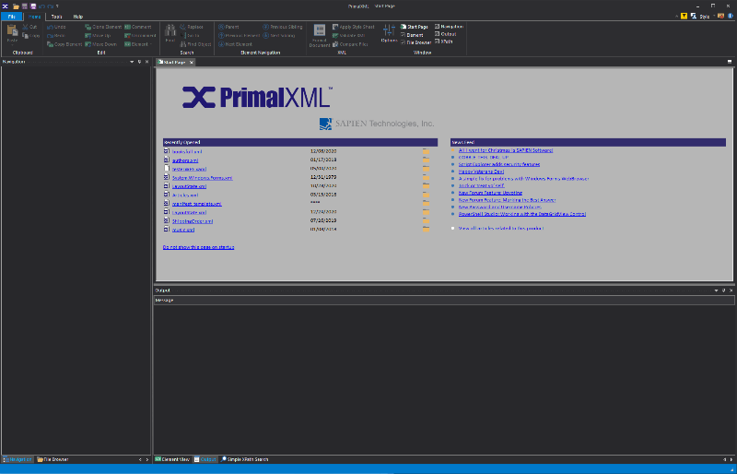Open the Output panel dropdown arrow
The width and height of the screenshot is (737, 474).
click(x=715, y=290)
